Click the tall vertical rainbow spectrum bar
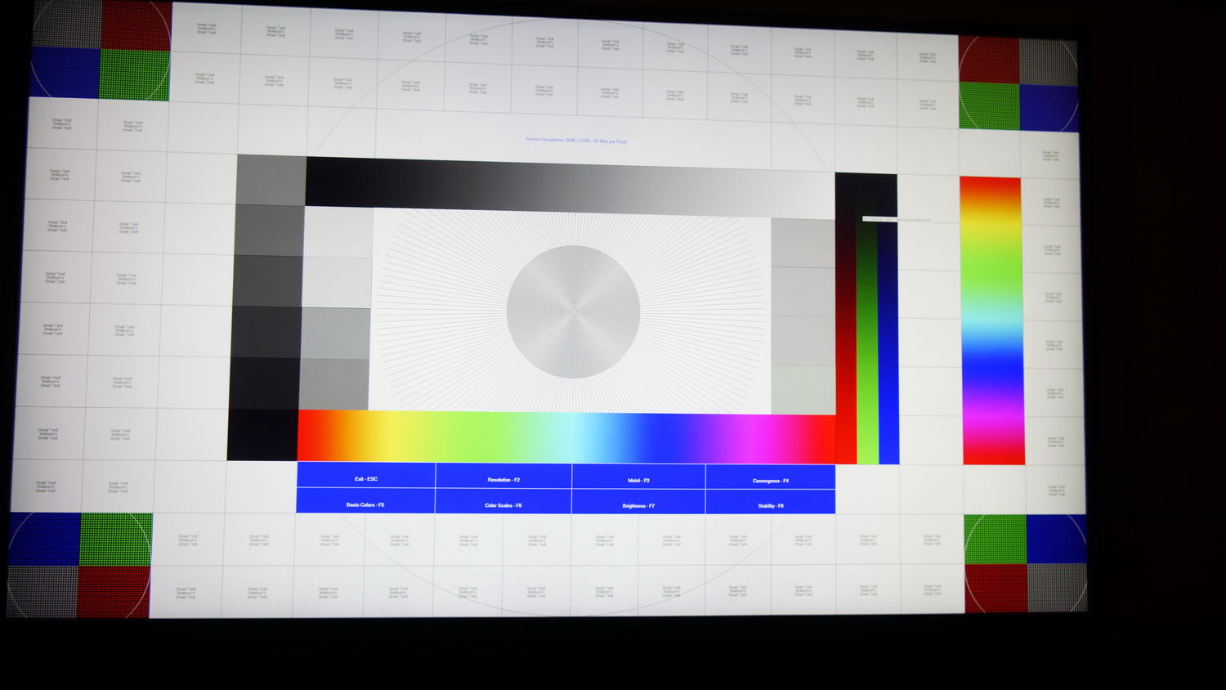 pyautogui.click(x=992, y=320)
